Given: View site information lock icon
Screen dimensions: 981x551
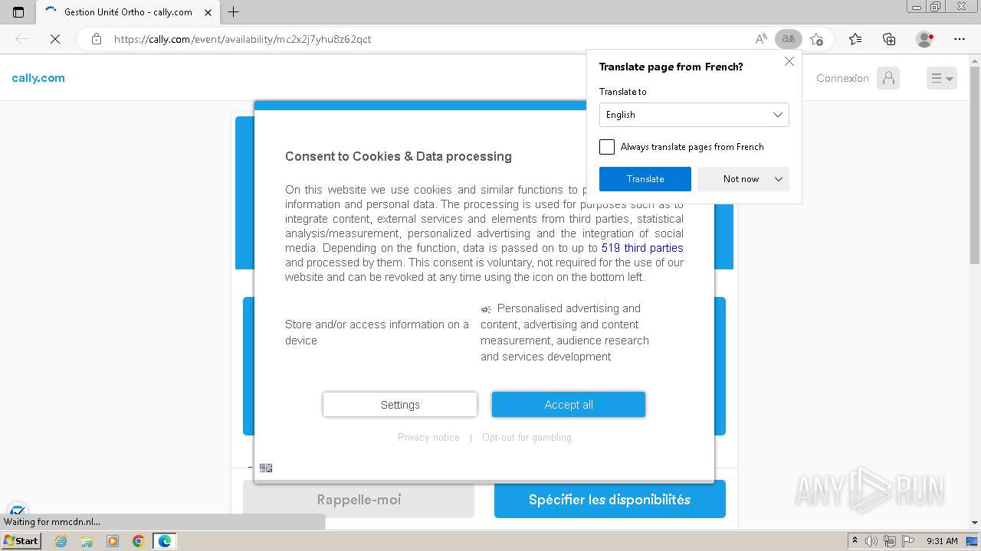Looking at the screenshot, I should (97, 39).
